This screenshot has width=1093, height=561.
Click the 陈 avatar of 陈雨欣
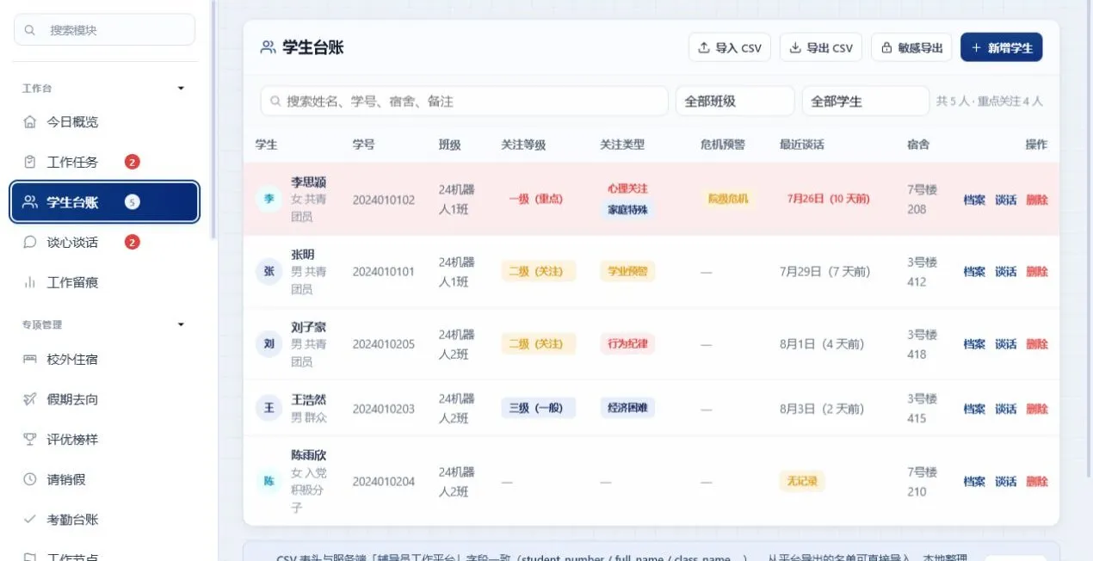(269, 481)
